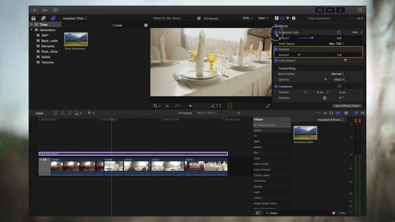Open the Blend Mode Normal dropdown
Image resolution: width=395 pixels, height=222 pixels.
click(x=338, y=74)
